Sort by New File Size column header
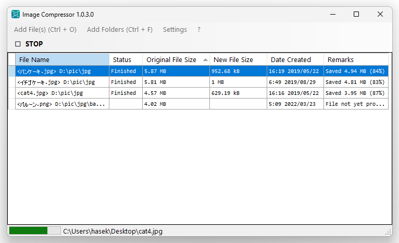This screenshot has height=243, width=399. (238, 59)
